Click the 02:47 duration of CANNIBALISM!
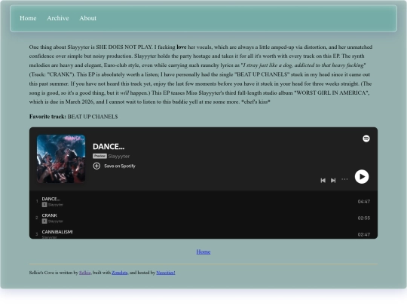 pos(363,234)
